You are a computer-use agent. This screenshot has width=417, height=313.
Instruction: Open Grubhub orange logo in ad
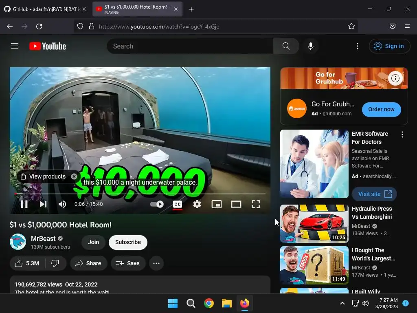pos(297,108)
